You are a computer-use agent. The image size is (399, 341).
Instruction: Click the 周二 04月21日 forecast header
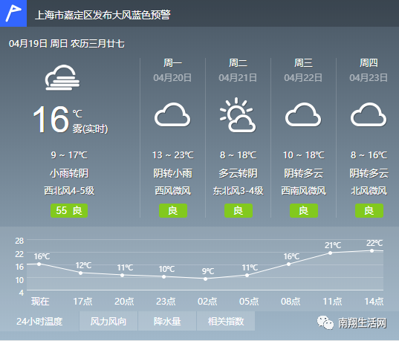[238, 70]
